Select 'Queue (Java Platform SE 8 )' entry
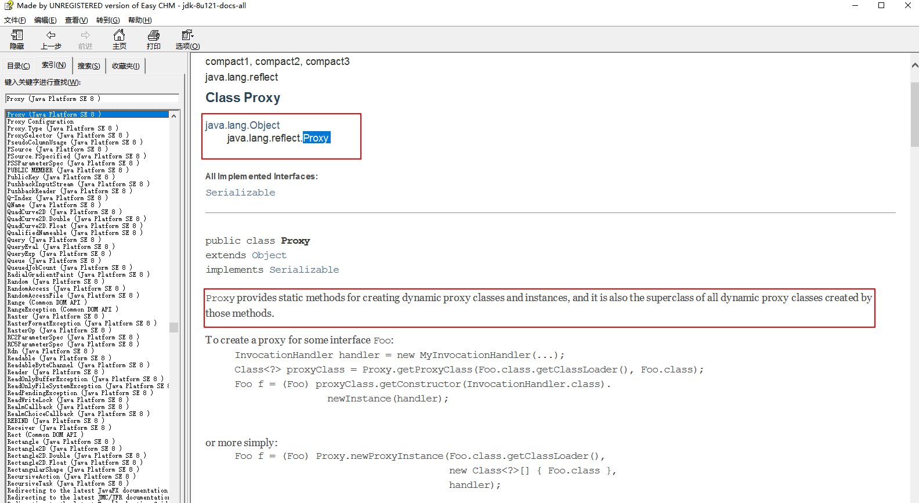Screen dimensions: 919x503 53,260
